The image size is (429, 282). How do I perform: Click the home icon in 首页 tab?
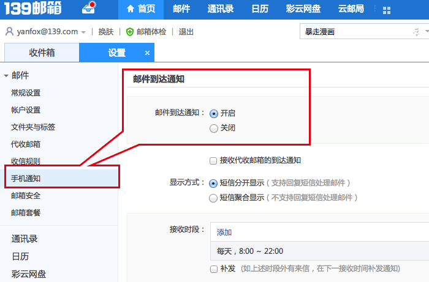coord(130,10)
